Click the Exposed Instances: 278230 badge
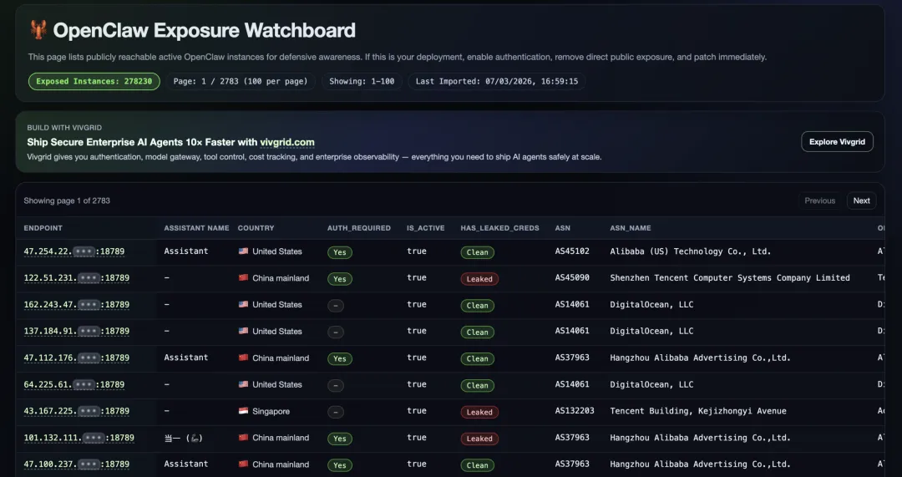The width and height of the screenshot is (902, 477). (x=94, y=81)
